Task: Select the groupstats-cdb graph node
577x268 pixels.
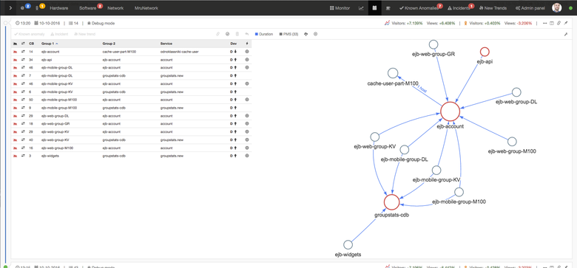Action: point(391,202)
